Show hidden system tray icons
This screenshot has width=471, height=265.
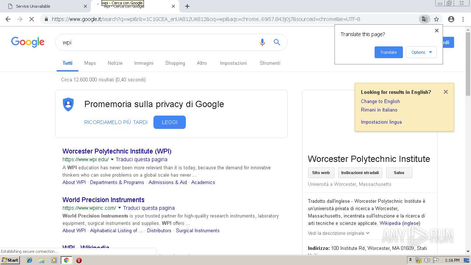click(411, 260)
